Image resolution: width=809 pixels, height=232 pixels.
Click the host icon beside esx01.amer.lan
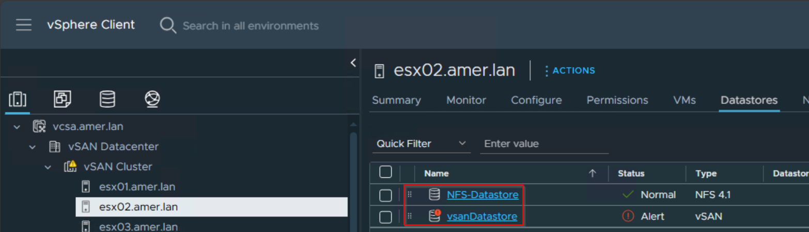coord(86,187)
